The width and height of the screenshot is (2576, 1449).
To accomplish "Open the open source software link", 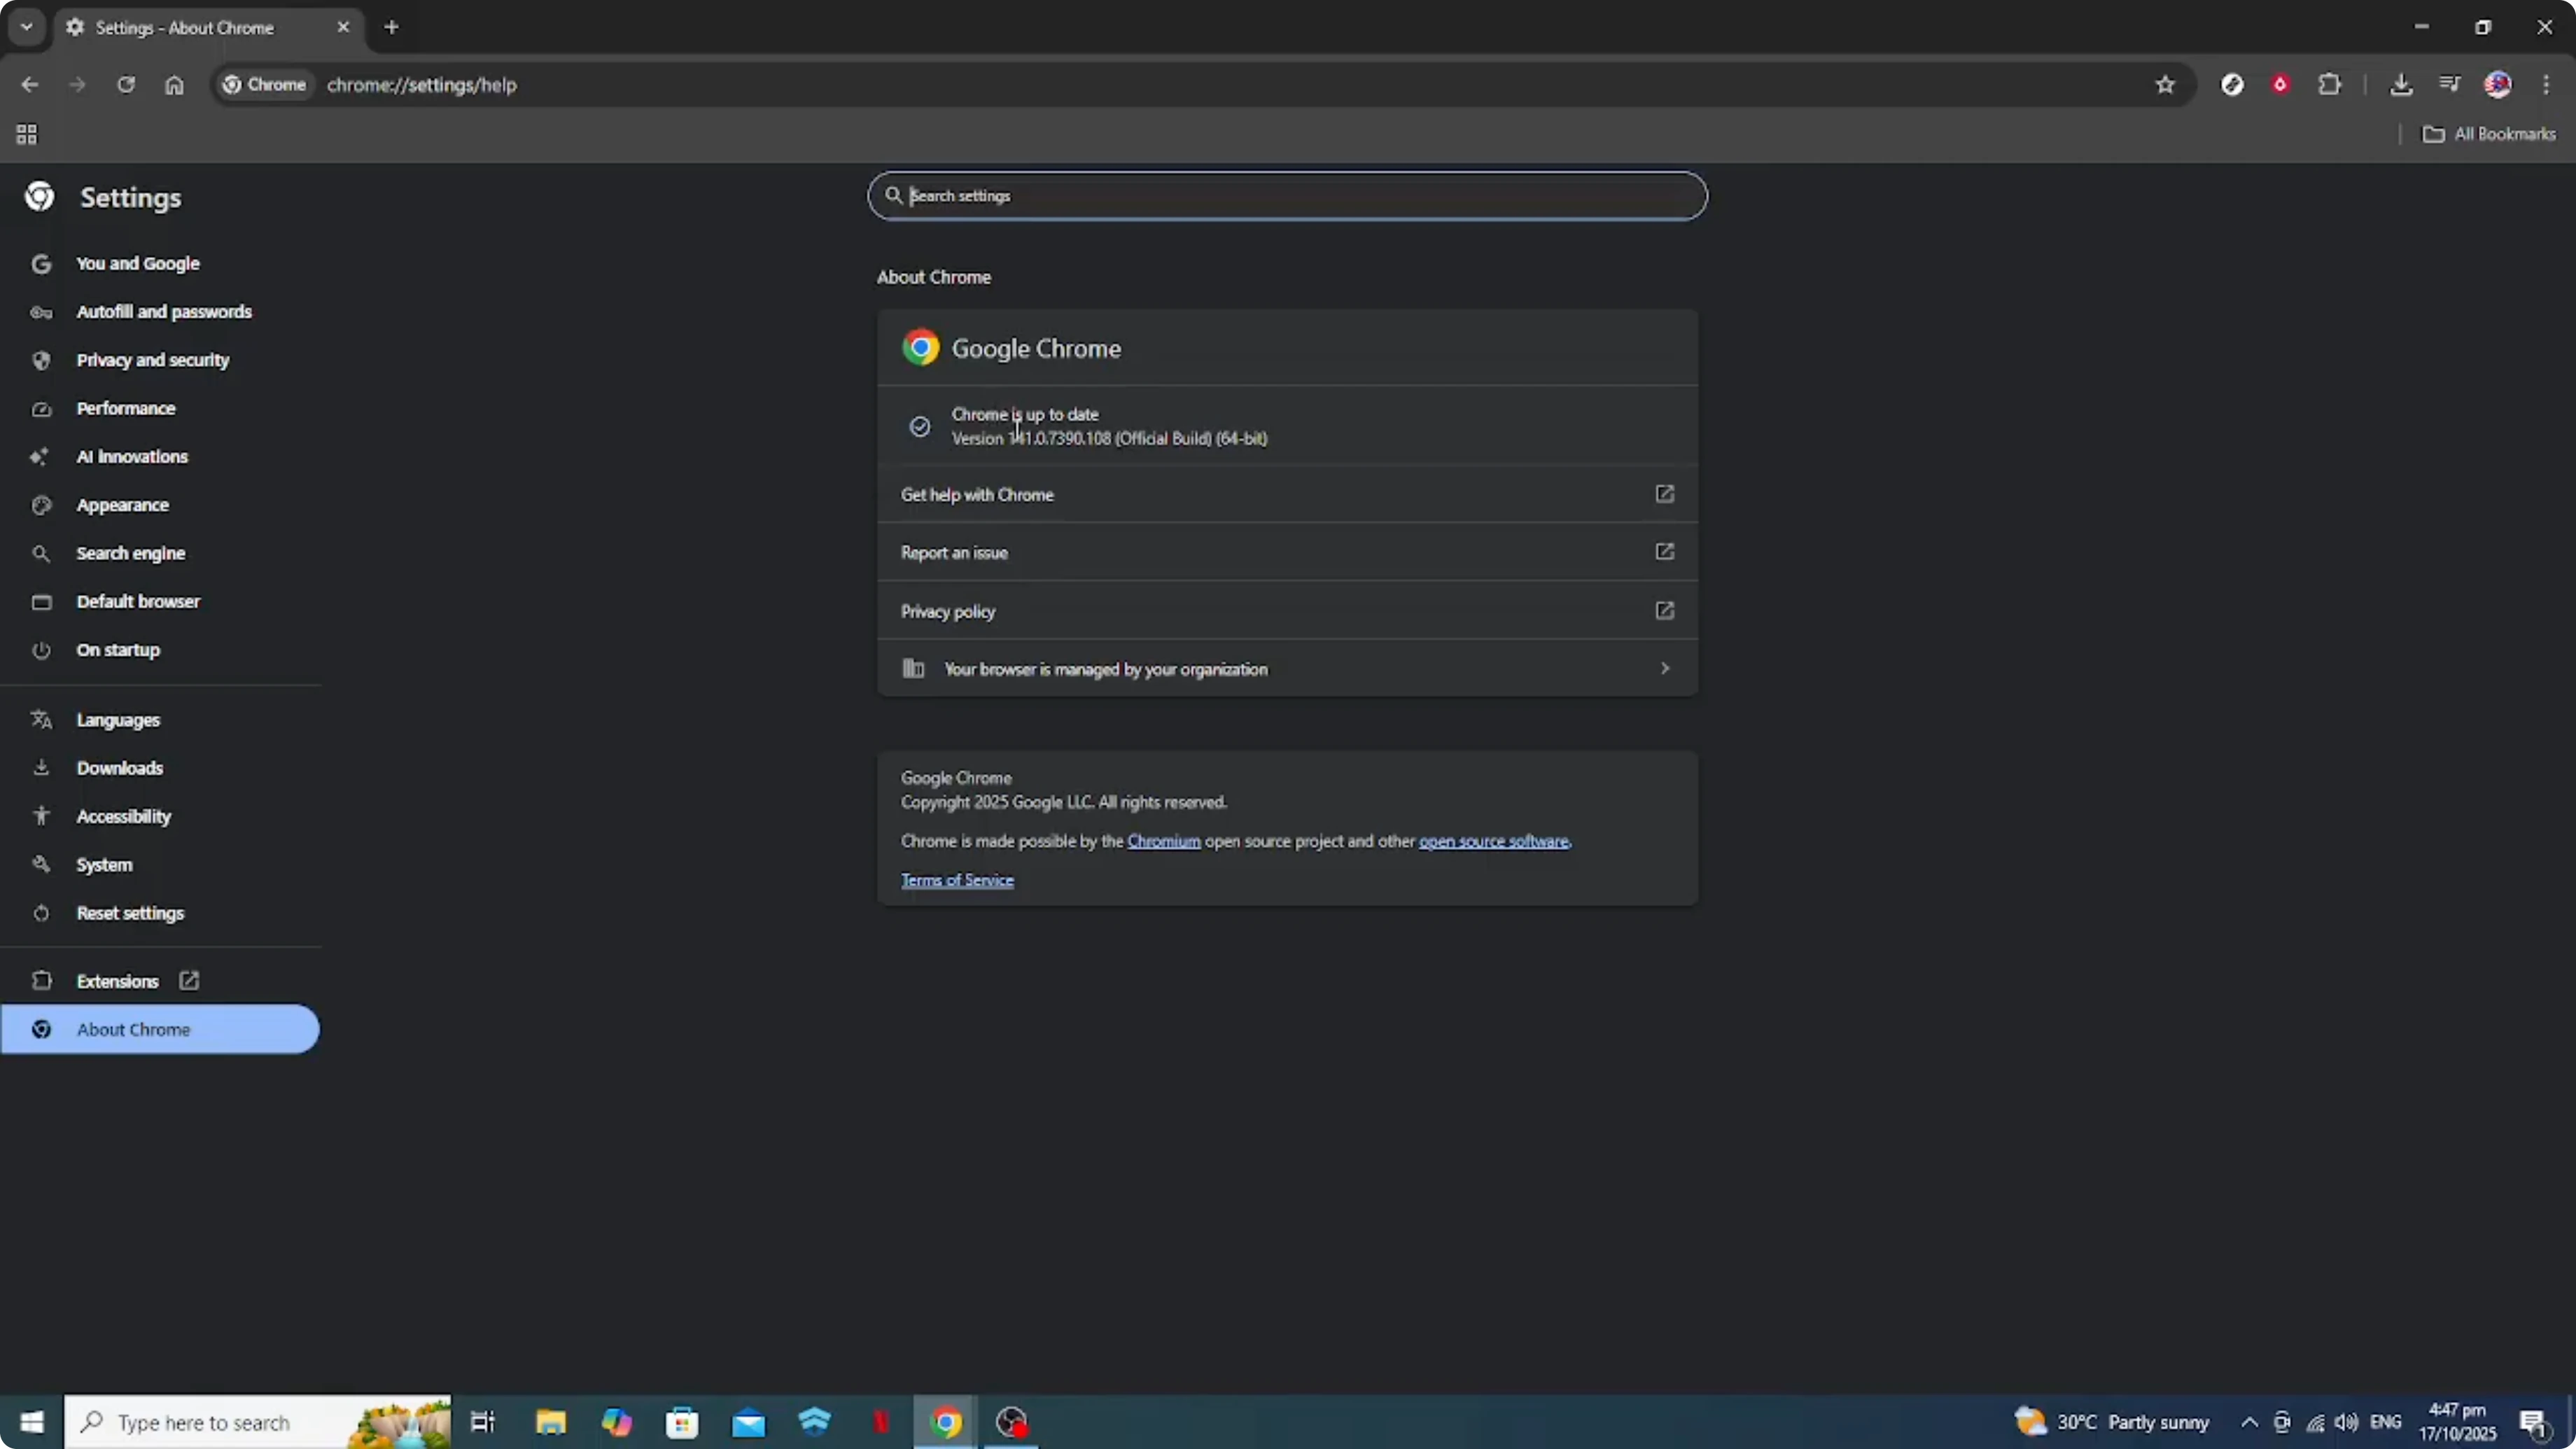I will [x=1494, y=841].
